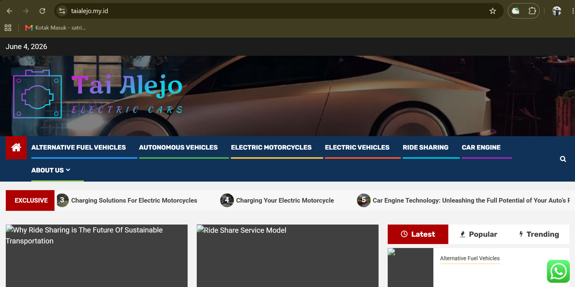Open the cast or media extension icon

[x=515, y=11]
